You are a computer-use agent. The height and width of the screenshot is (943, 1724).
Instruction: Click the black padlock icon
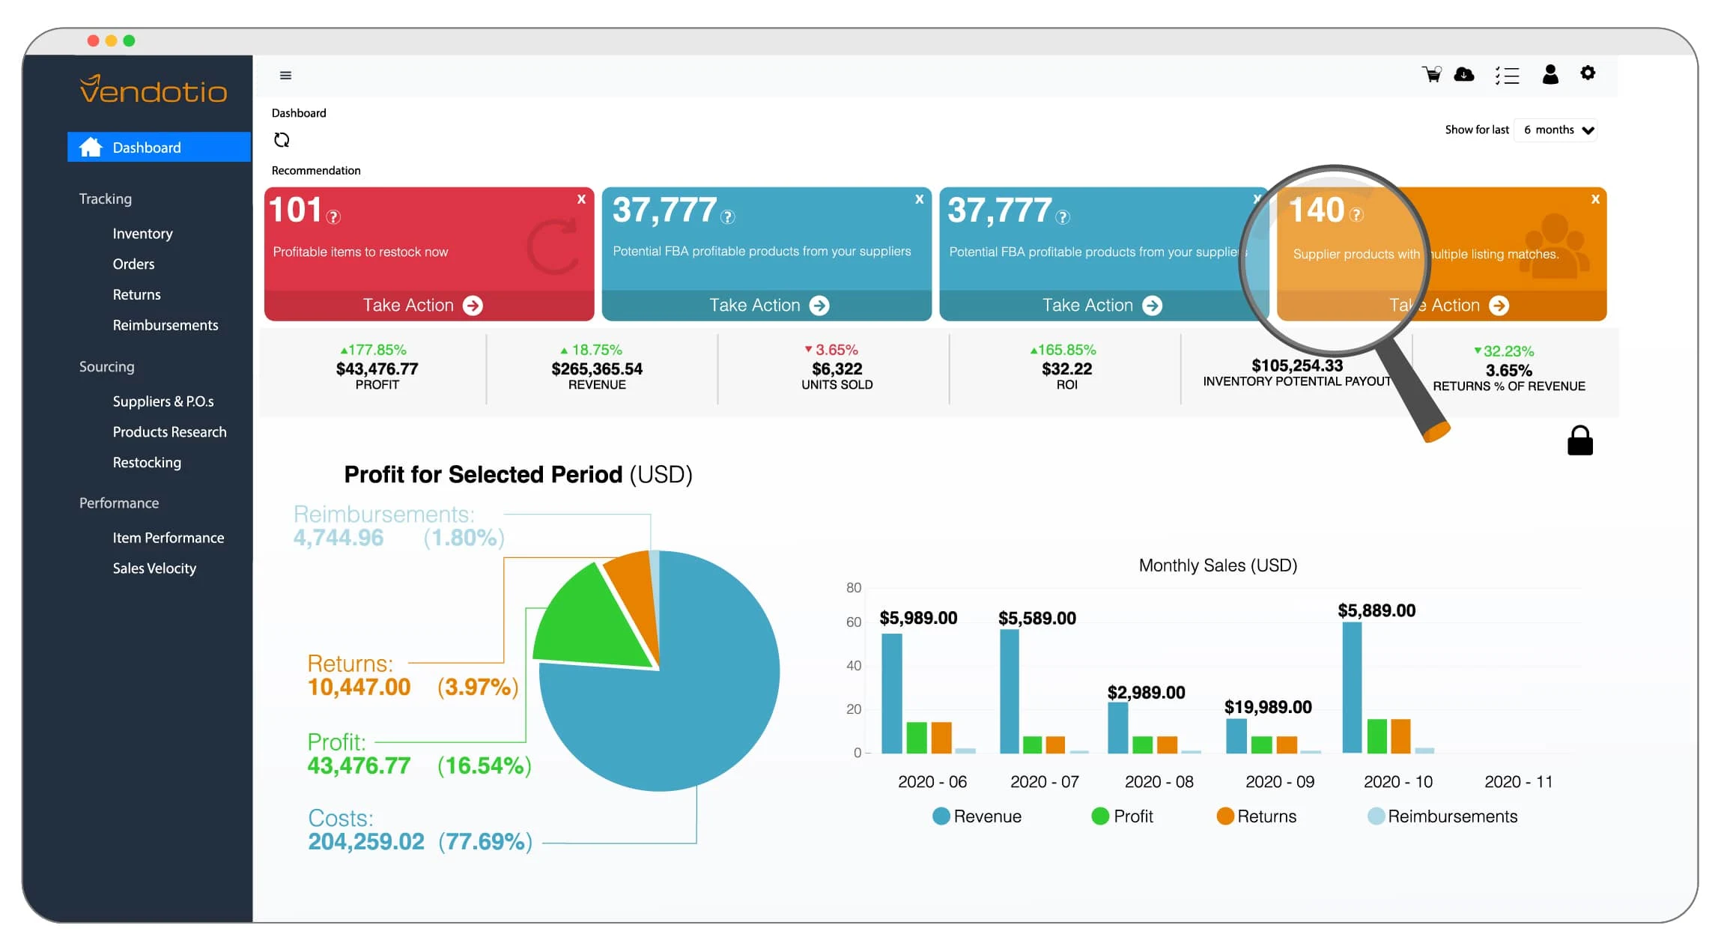coord(1580,440)
